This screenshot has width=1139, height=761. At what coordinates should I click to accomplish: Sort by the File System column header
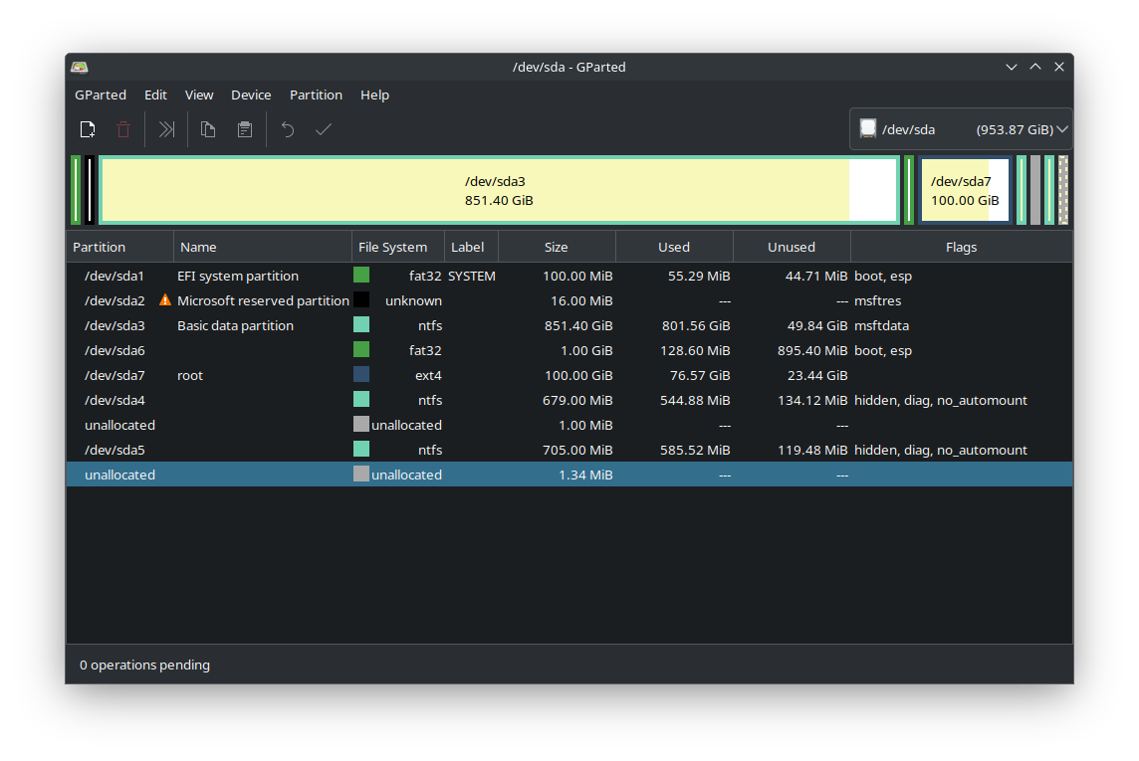398,248
